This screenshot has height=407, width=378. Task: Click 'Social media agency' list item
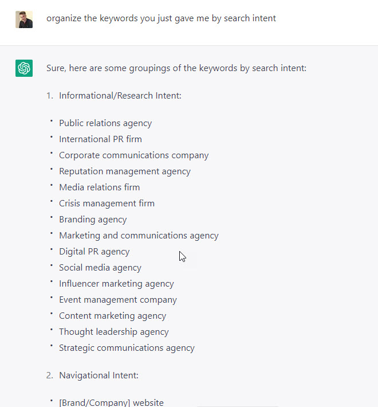pos(100,268)
